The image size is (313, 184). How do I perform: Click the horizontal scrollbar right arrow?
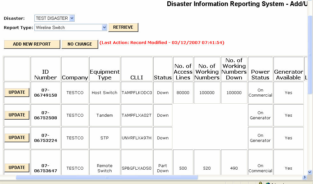click(x=304, y=177)
